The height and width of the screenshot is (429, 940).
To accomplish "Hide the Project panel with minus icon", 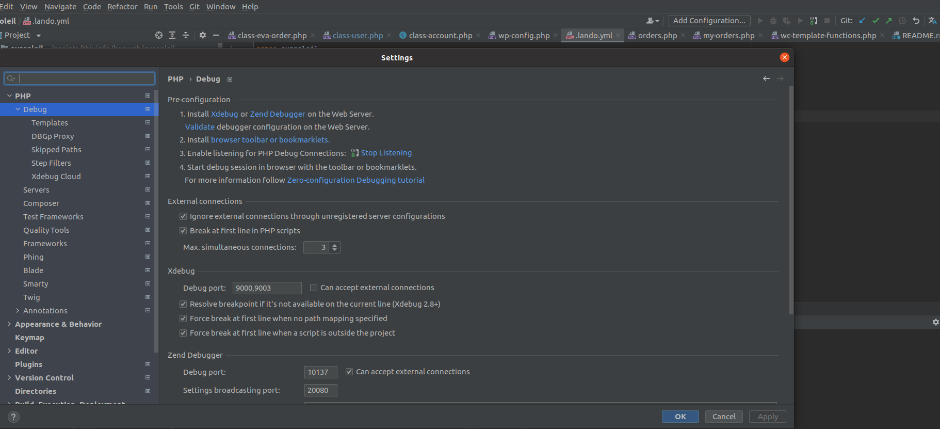I will [216, 35].
